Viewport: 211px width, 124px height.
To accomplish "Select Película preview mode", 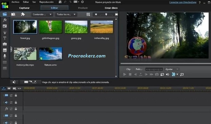I will click(139, 69).
